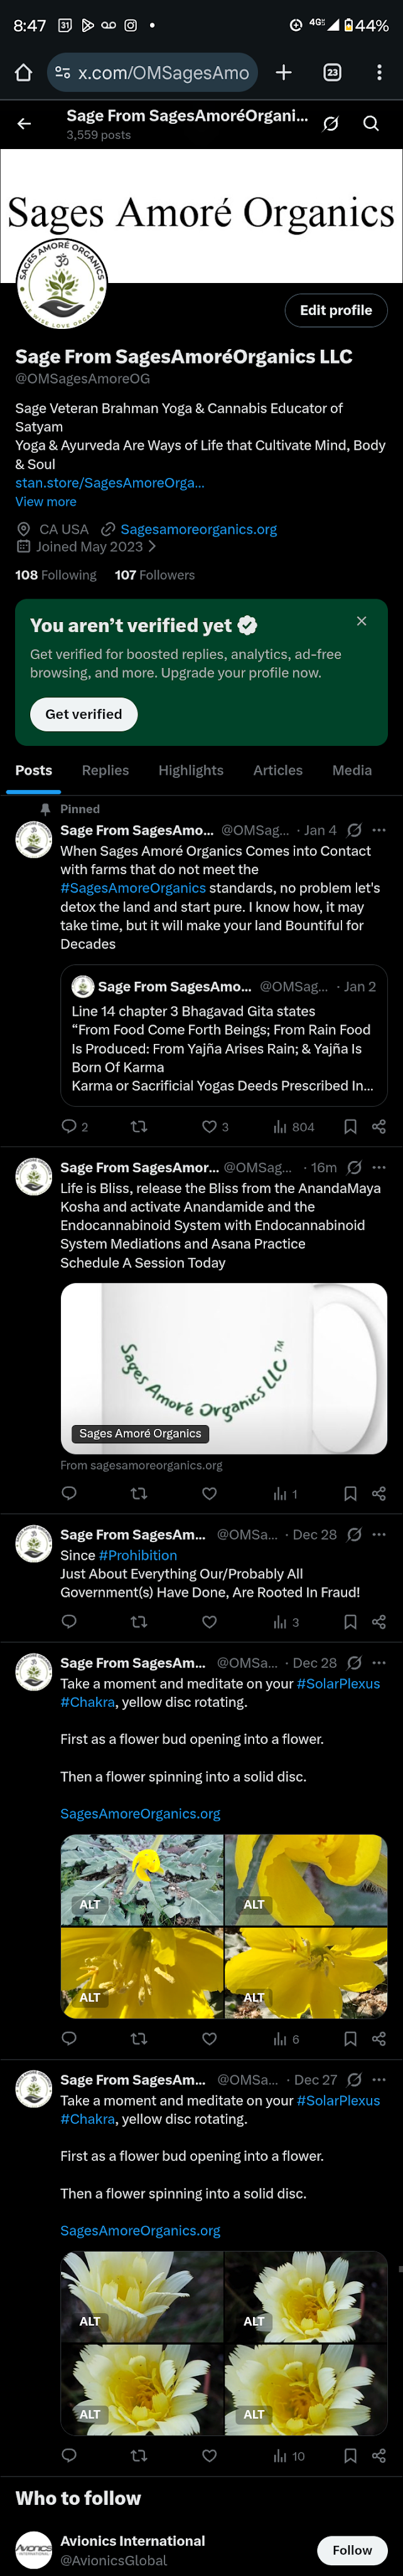Screen dimensions: 403x2576
Task: Expand bio with View more
Action: (x=46, y=501)
